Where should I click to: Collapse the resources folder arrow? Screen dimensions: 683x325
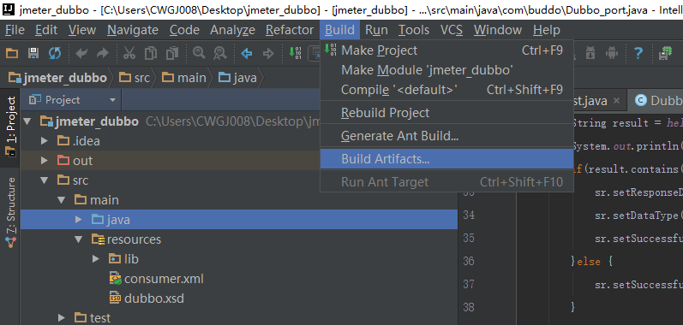[x=78, y=239]
